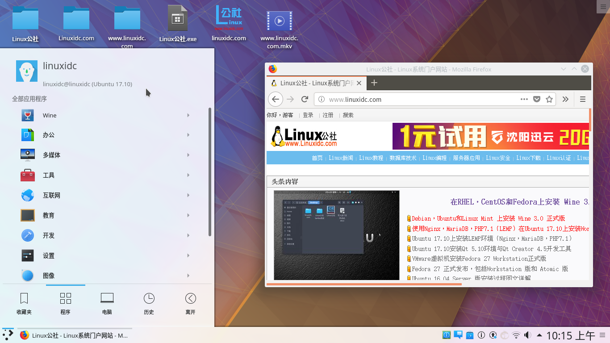The height and width of the screenshot is (343, 610).
Task: Switch to 收藏夹 favorites tab
Action: [24, 304]
